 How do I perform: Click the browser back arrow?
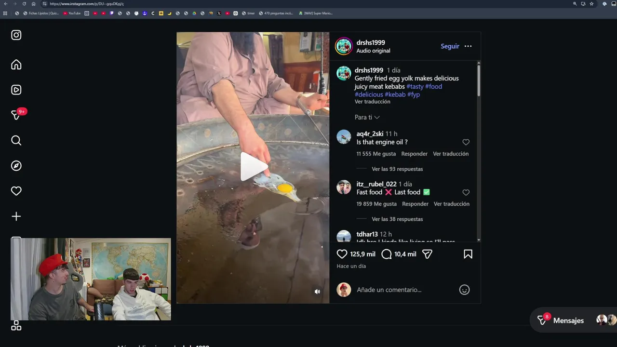pyautogui.click(x=6, y=4)
